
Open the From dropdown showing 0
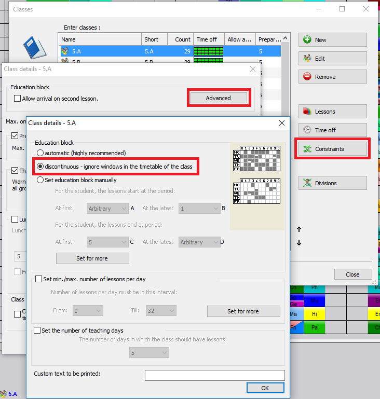(87, 311)
